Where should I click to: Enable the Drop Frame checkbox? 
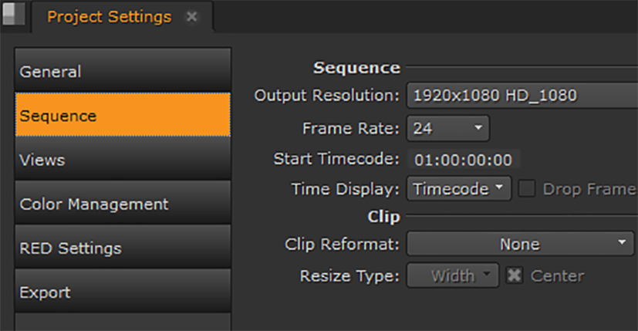(528, 189)
